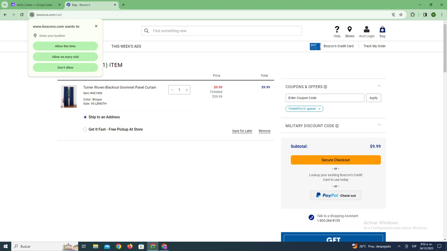Open the Mail app on the taskbar
This screenshot has width=447, height=251.
click(107, 246)
